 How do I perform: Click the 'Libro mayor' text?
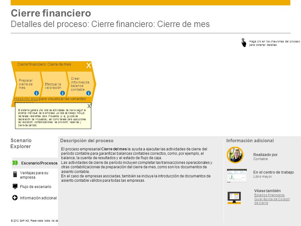263,176
